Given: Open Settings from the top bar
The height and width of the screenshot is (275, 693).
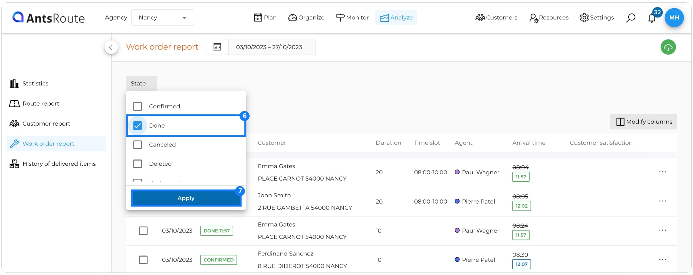Looking at the screenshot, I should [x=597, y=17].
